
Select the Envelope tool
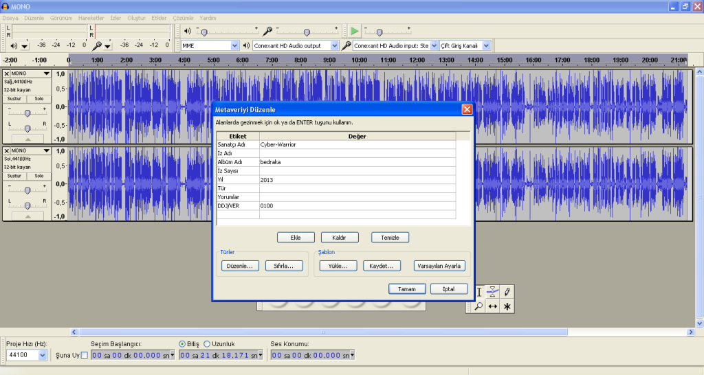[x=492, y=292]
